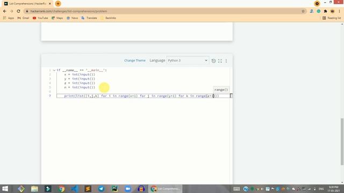Click the green Grammarly extension icon
344x193 pixels.
tap(319, 11)
